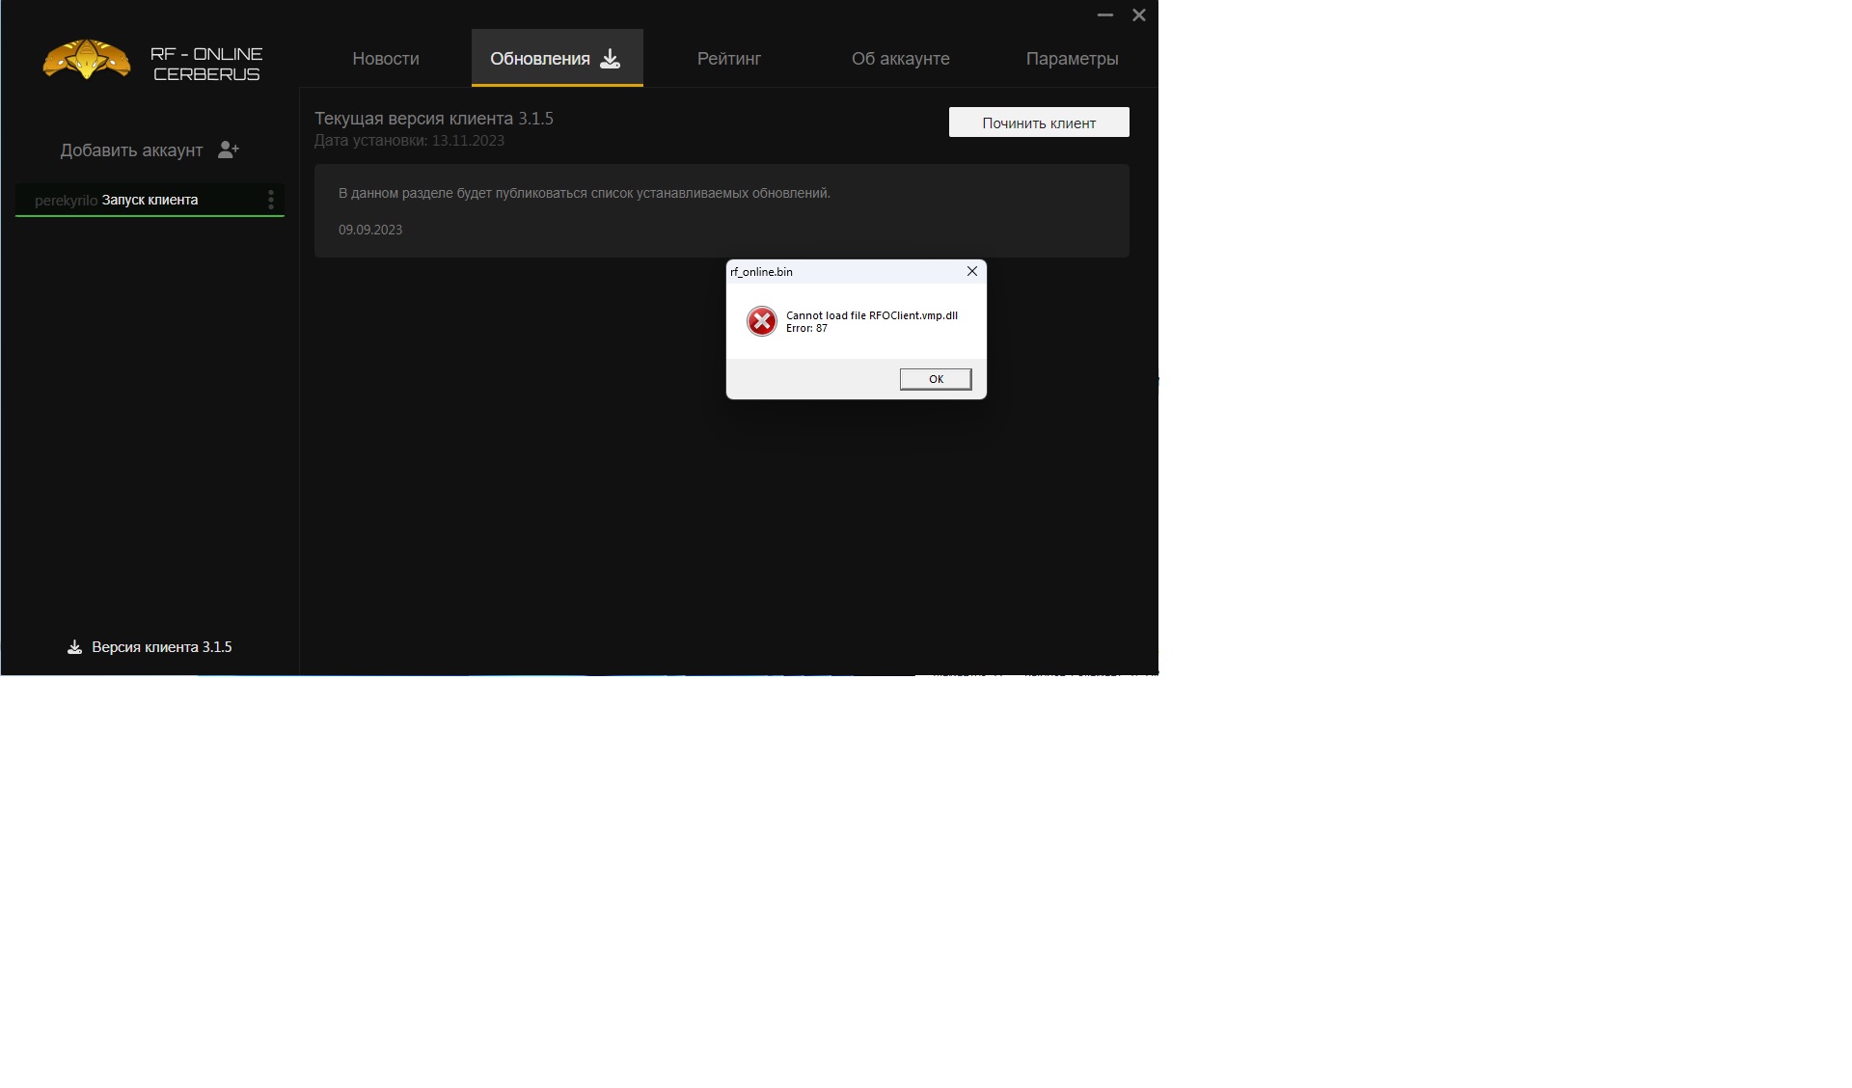Click the add-user icon next to Добавить аккаунт

click(228, 150)
